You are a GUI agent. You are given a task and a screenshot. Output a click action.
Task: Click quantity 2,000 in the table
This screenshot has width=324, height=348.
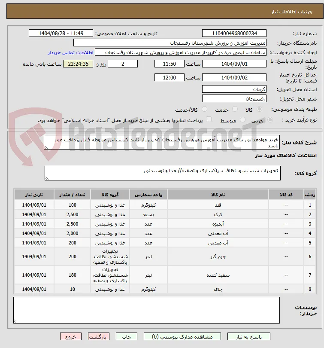click(x=72, y=233)
